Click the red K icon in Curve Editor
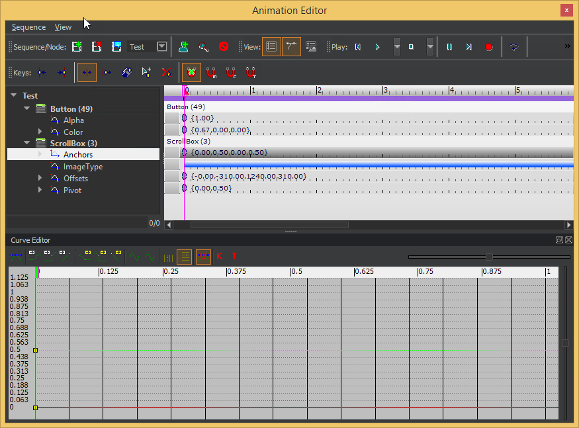The height and width of the screenshot is (428, 579). [219, 256]
